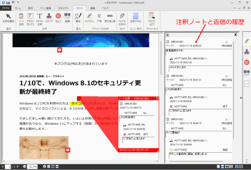
Task: Click the テキスト出力 export tool
Action: pos(152,19)
